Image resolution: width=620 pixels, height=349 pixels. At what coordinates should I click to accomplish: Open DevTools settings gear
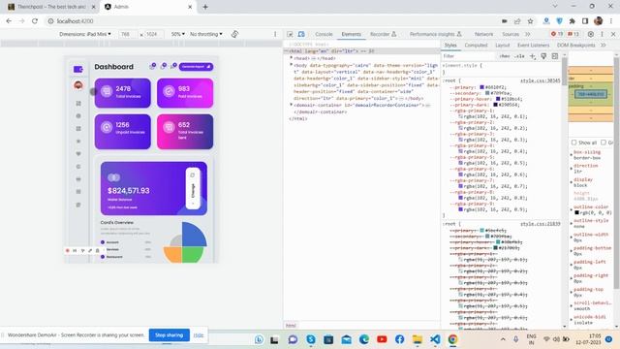591,34
